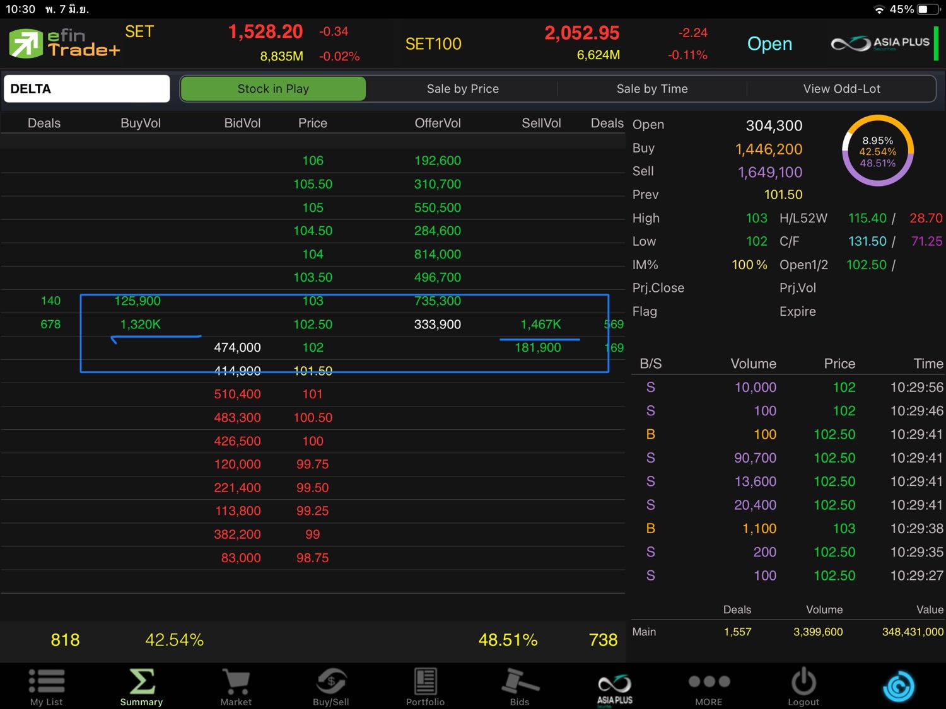Tap the 48.51% sell percentage footer
Image resolution: width=946 pixels, height=709 pixels.
click(508, 640)
